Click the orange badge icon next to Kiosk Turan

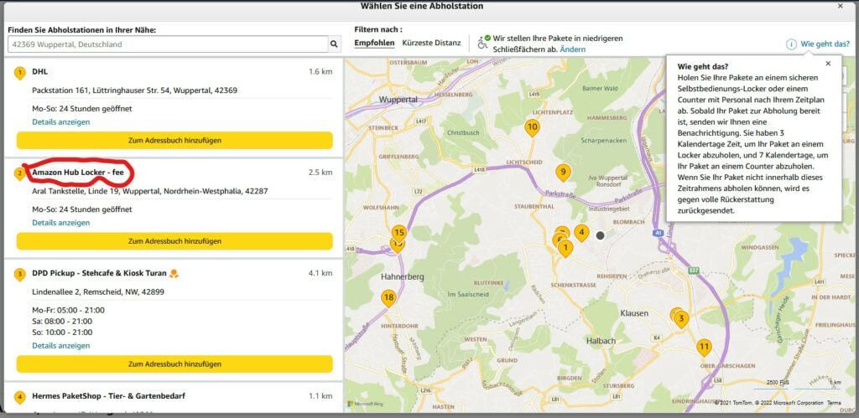[x=174, y=273]
